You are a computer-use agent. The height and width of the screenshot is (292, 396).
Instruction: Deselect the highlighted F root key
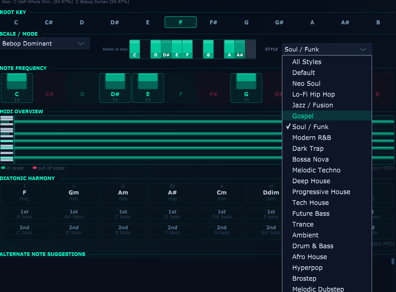click(180, 22)
